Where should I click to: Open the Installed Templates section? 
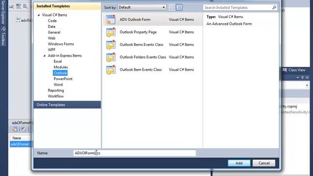coord(67,6)
